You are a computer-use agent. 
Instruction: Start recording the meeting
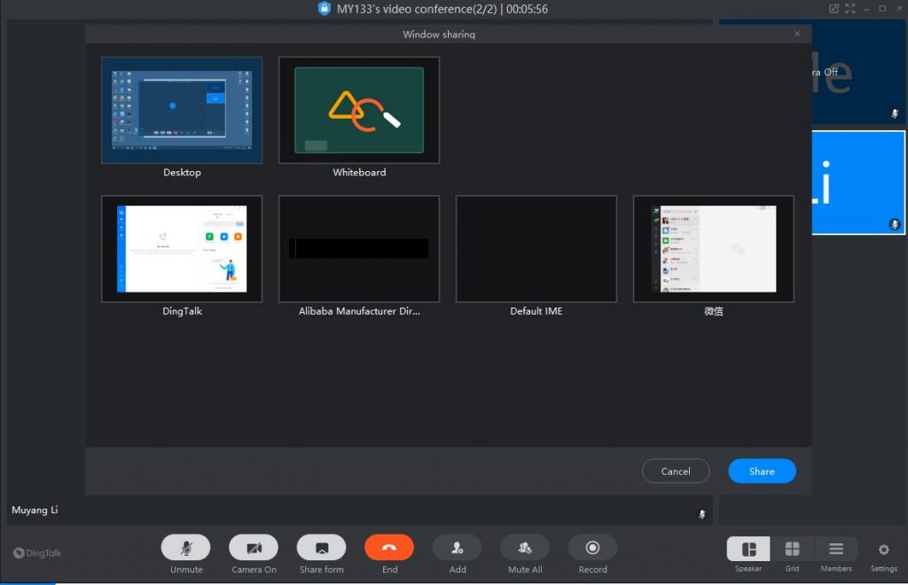[592, 548]
